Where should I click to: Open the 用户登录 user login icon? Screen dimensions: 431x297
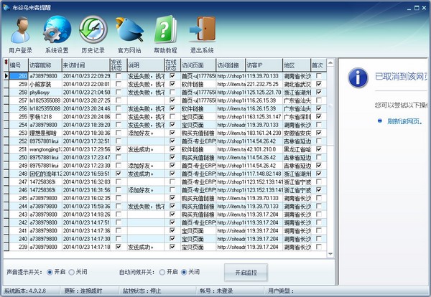coord(21,32)
